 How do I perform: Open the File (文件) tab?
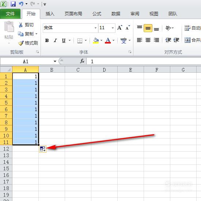pos(10,14)
